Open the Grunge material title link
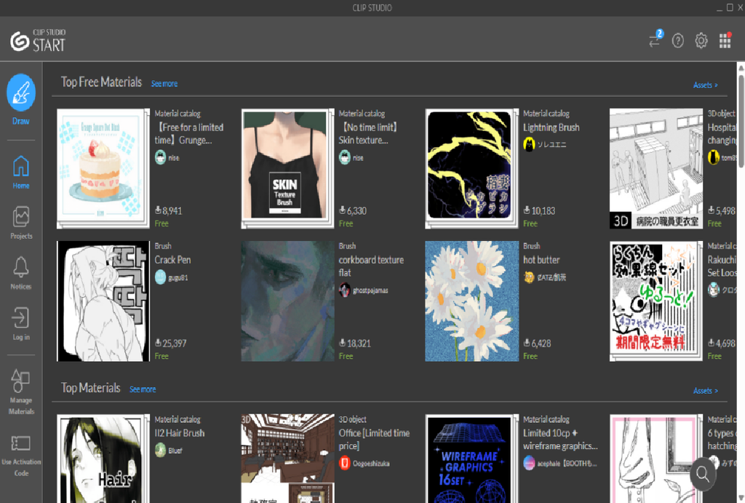 (x=189, y=134)
